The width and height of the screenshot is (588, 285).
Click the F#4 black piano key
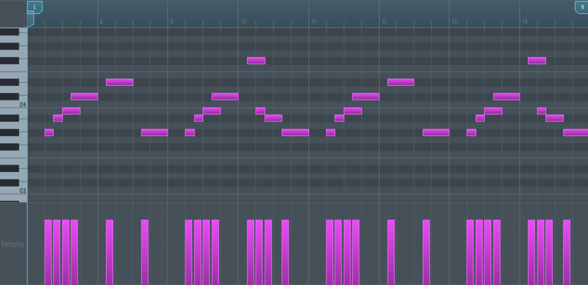coord(9,61)
